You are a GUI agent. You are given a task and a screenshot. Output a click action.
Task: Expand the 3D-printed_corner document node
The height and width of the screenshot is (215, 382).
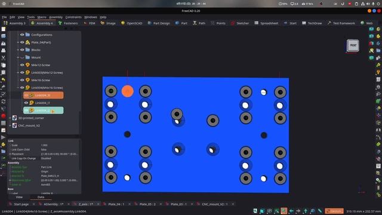(10, 118)
